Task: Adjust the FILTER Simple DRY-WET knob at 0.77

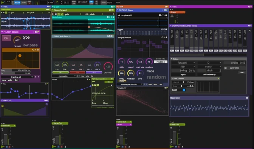Action: (17, 40)
